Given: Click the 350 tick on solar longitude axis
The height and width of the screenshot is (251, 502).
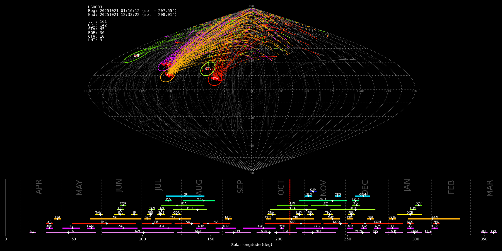Looking at the screenshot, I should click(x=484, y=239).
